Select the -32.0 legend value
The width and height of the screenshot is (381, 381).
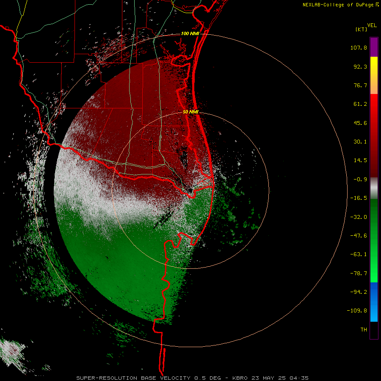(359, 217)
